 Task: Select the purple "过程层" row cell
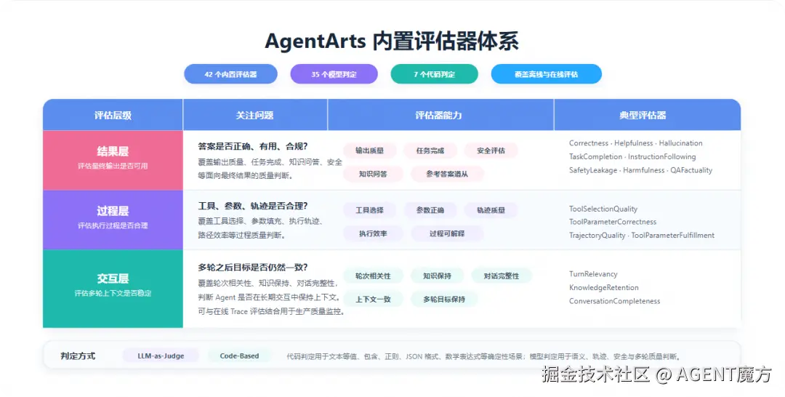tap(113, 220)
